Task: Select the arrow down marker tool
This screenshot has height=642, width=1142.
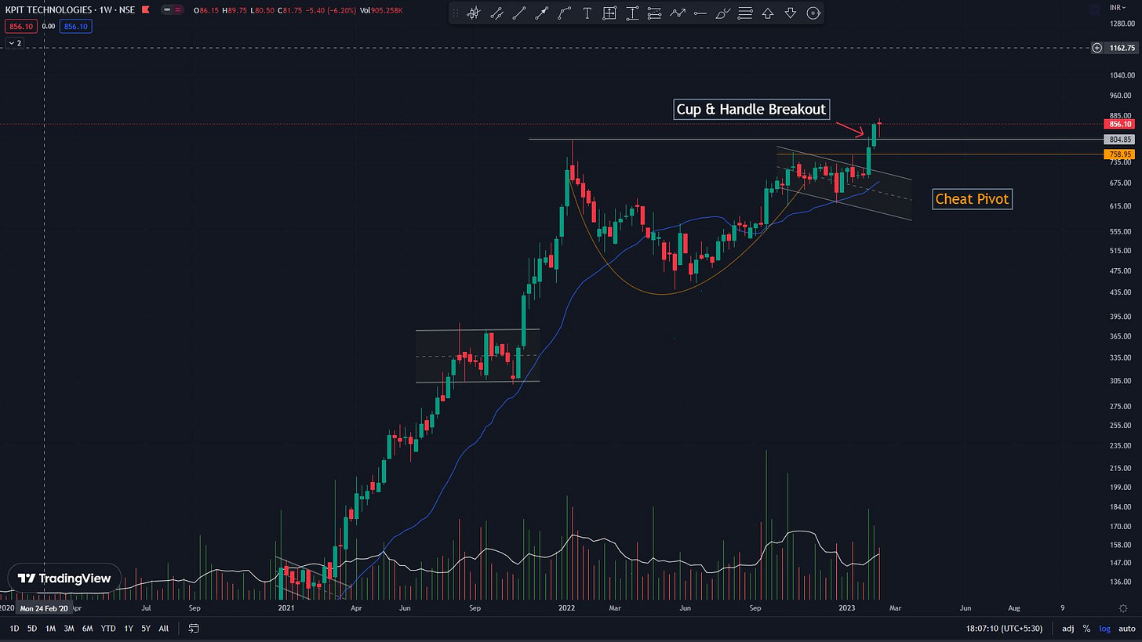Action: tap(791, 13)
